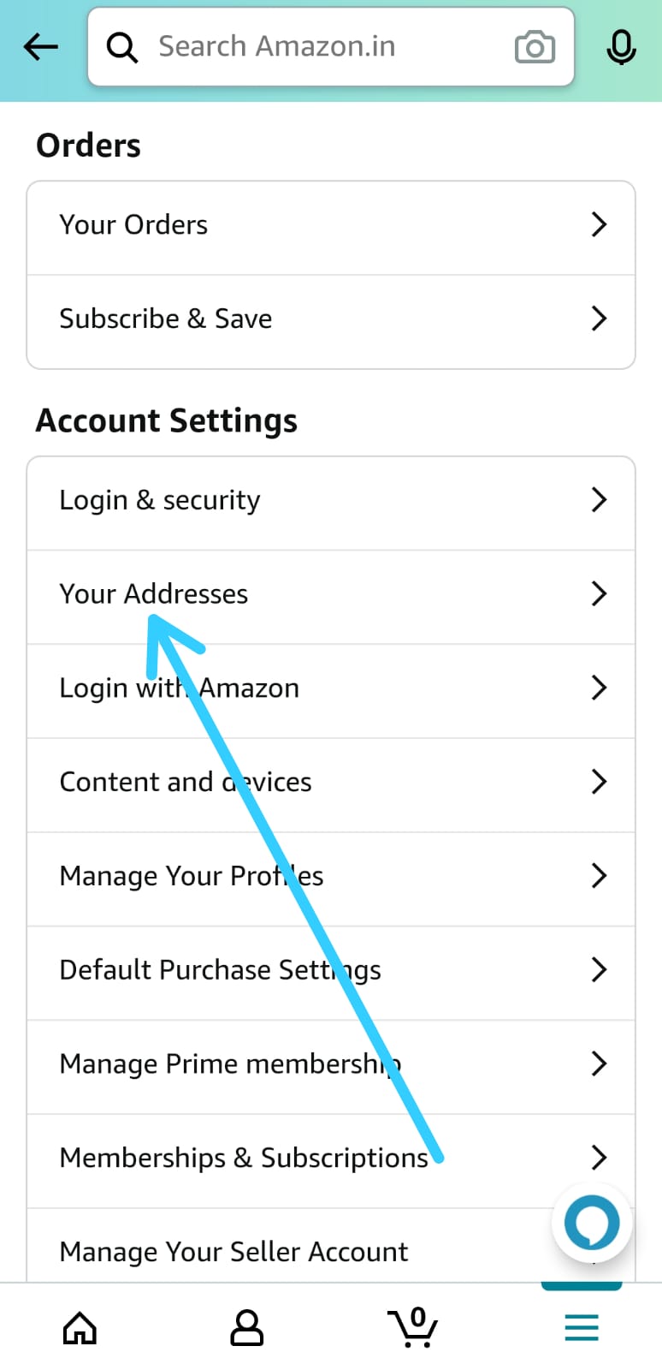Open the Home icon in bottom navigation
Image resolution: width=662 pixels, height=1370 pixels.
pyautogui.click(x=80, y=1326)
